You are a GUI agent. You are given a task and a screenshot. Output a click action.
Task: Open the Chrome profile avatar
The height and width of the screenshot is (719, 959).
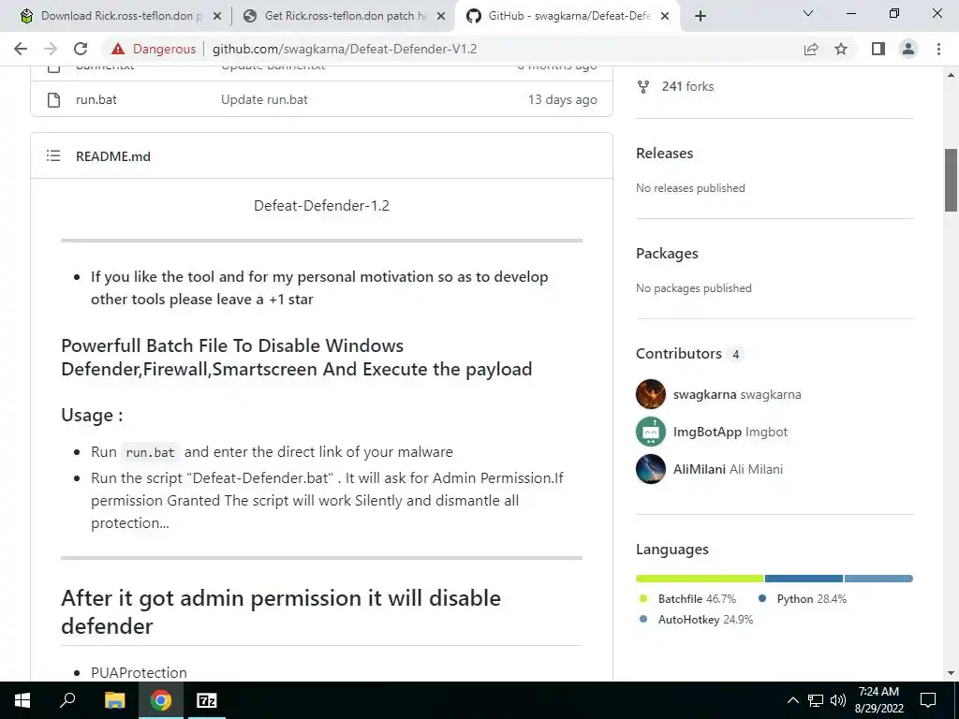click(908, 49)
